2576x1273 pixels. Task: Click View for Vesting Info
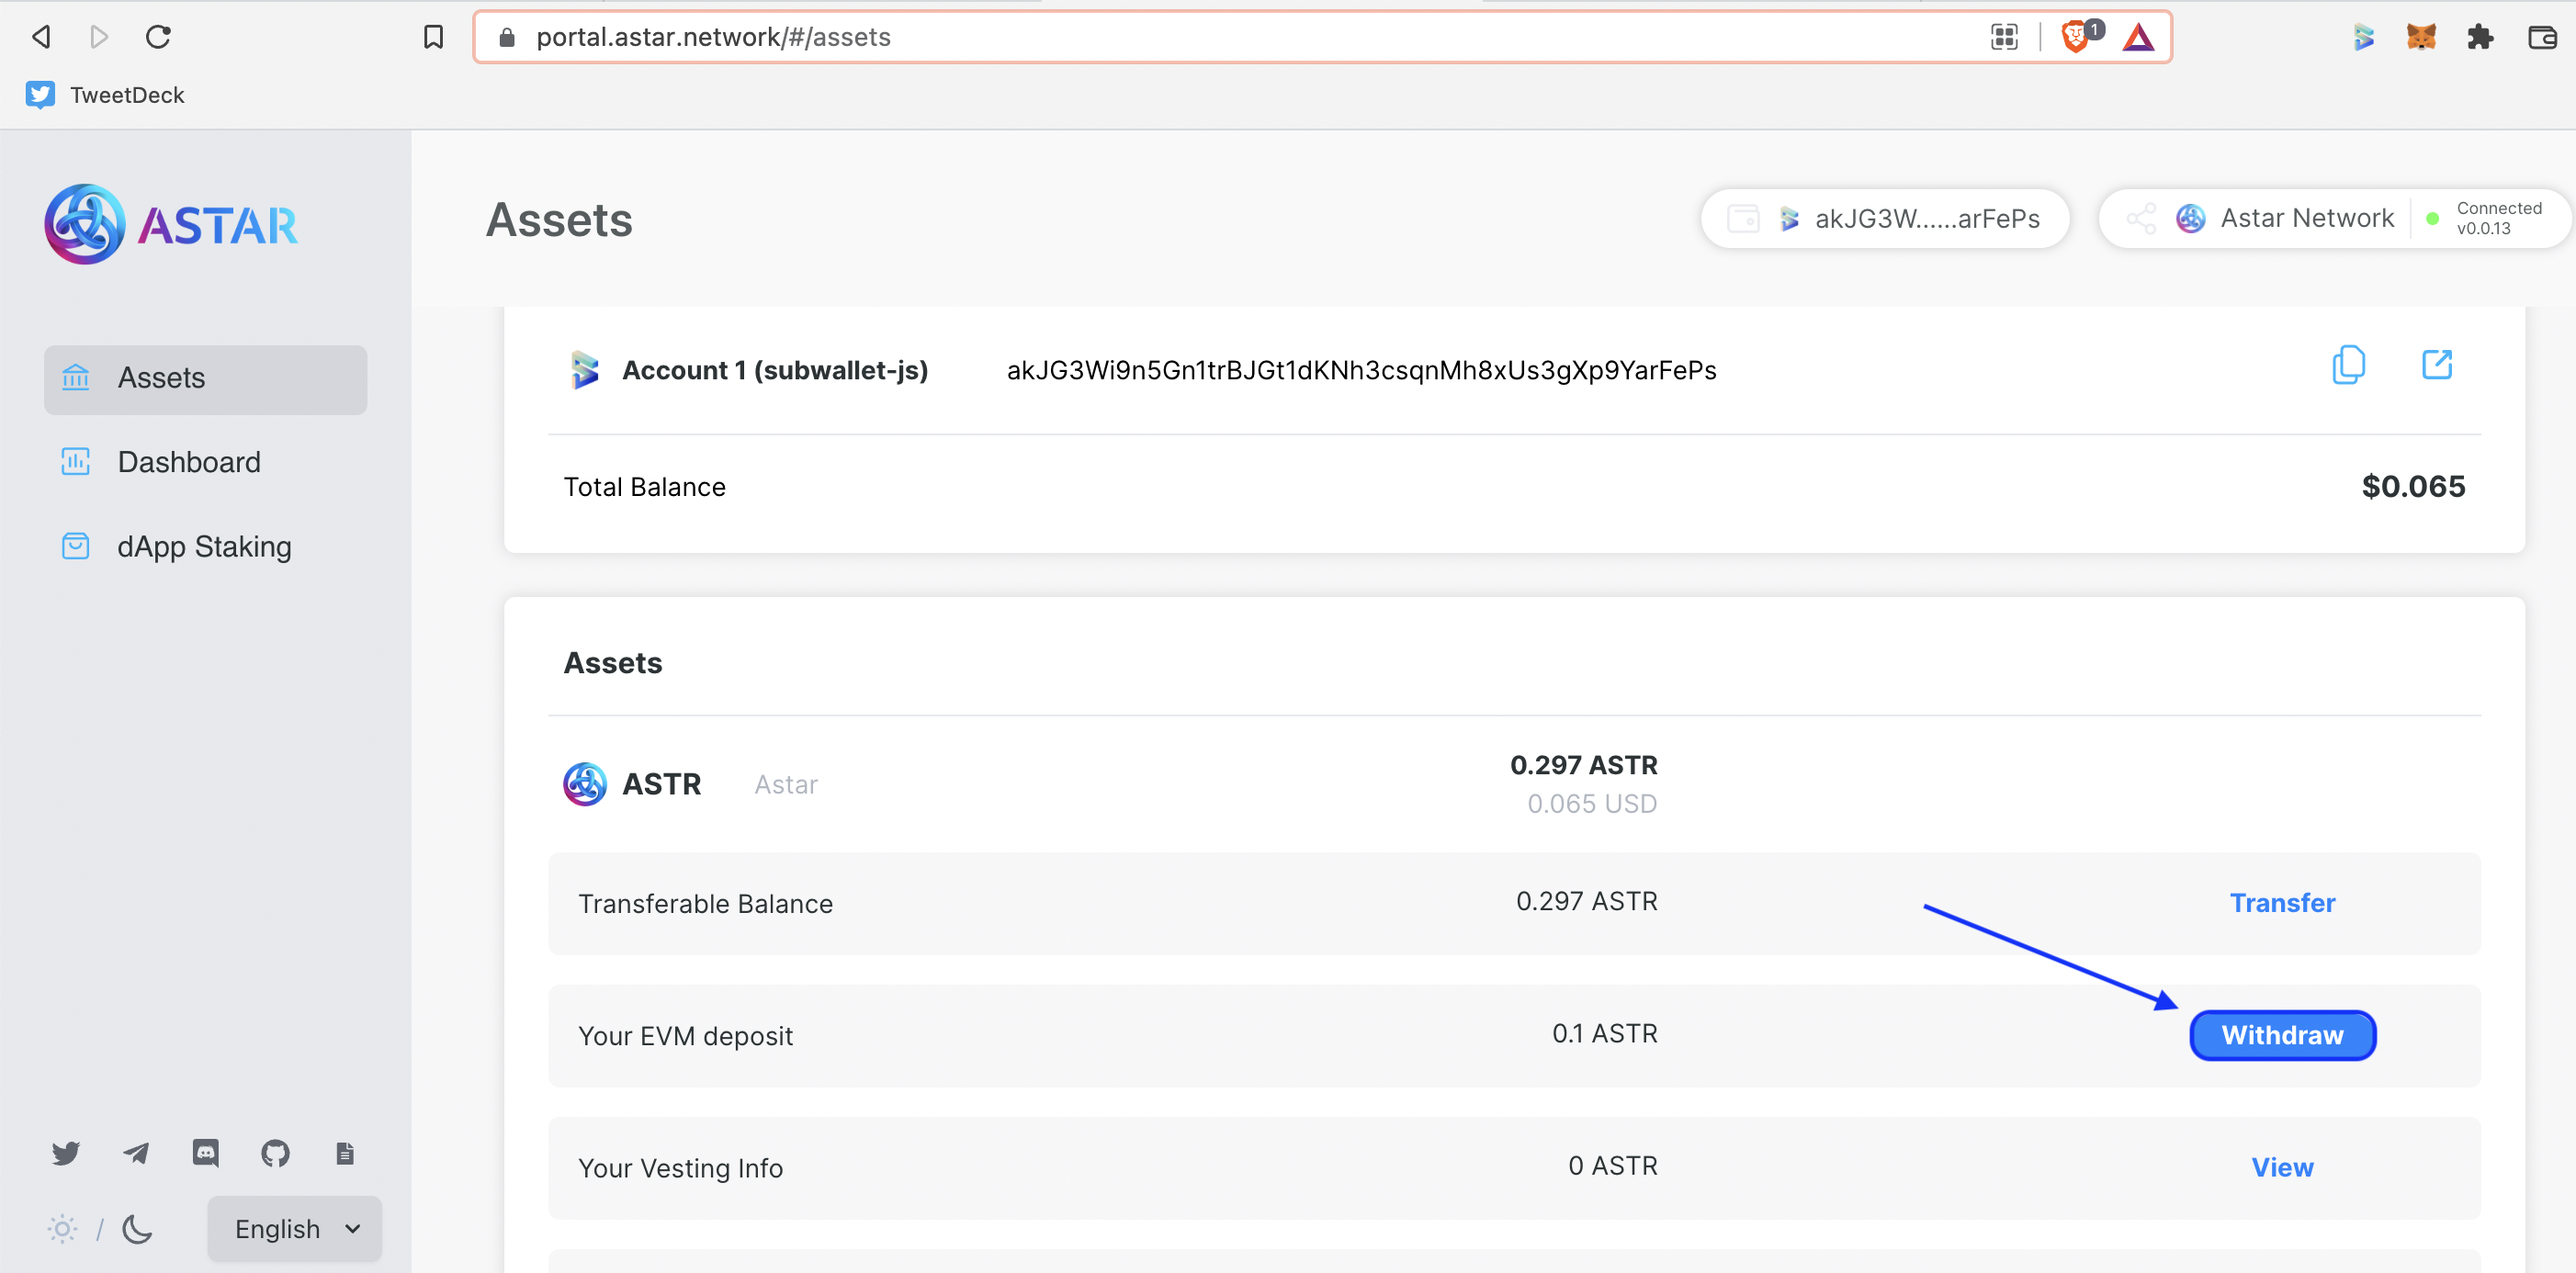click(x=2282, y=1168)
